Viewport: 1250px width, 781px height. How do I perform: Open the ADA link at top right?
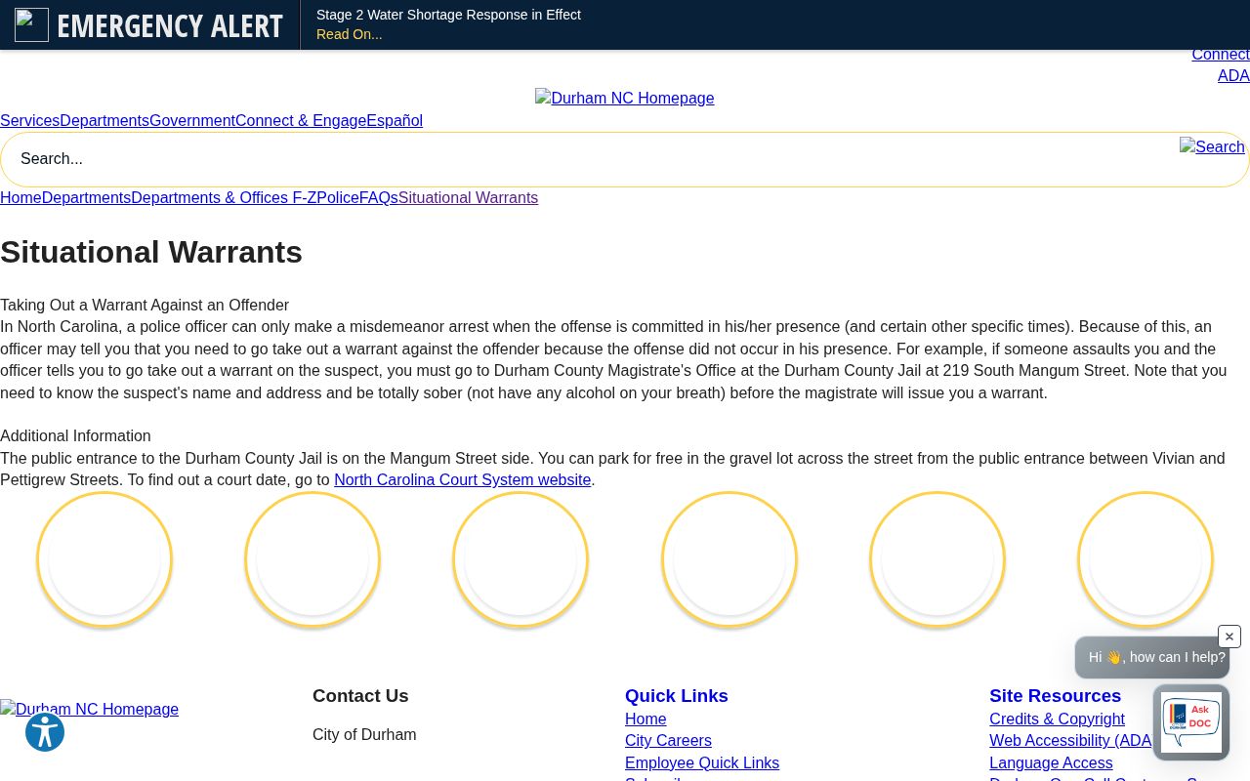tap(1233, 76)
